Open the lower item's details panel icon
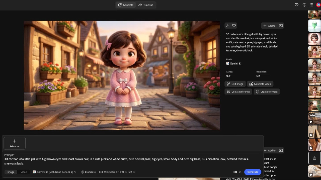 tap(281, 150)
